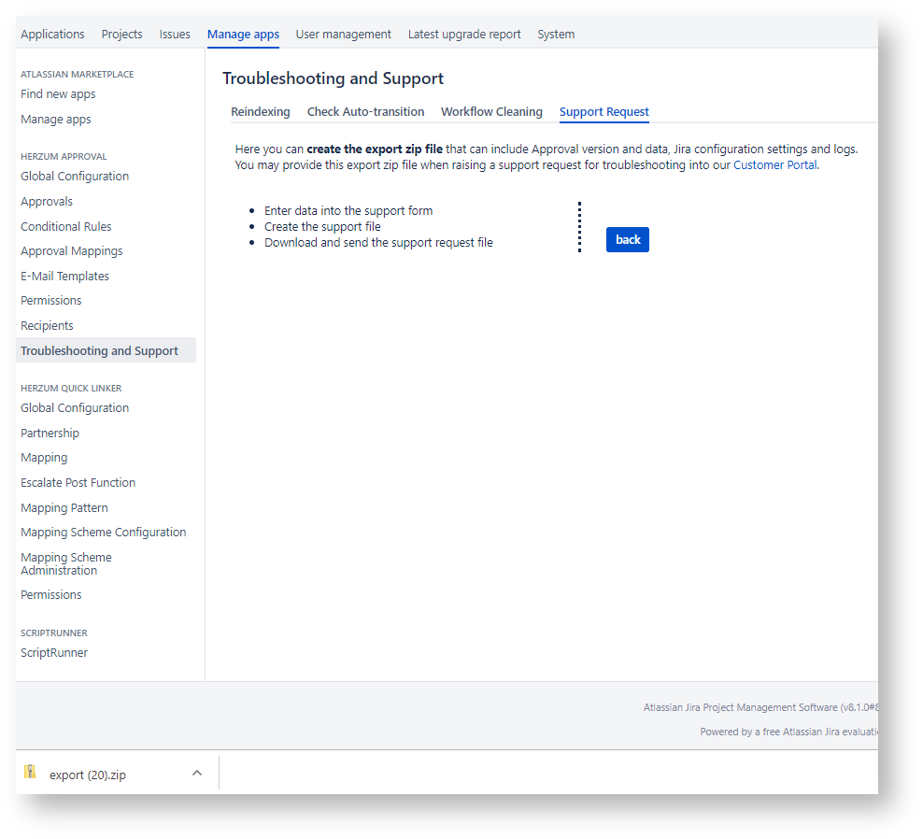Viewport: 923px width, 839px height.
Task: Open the System menu item
Action: coord(556,35)
